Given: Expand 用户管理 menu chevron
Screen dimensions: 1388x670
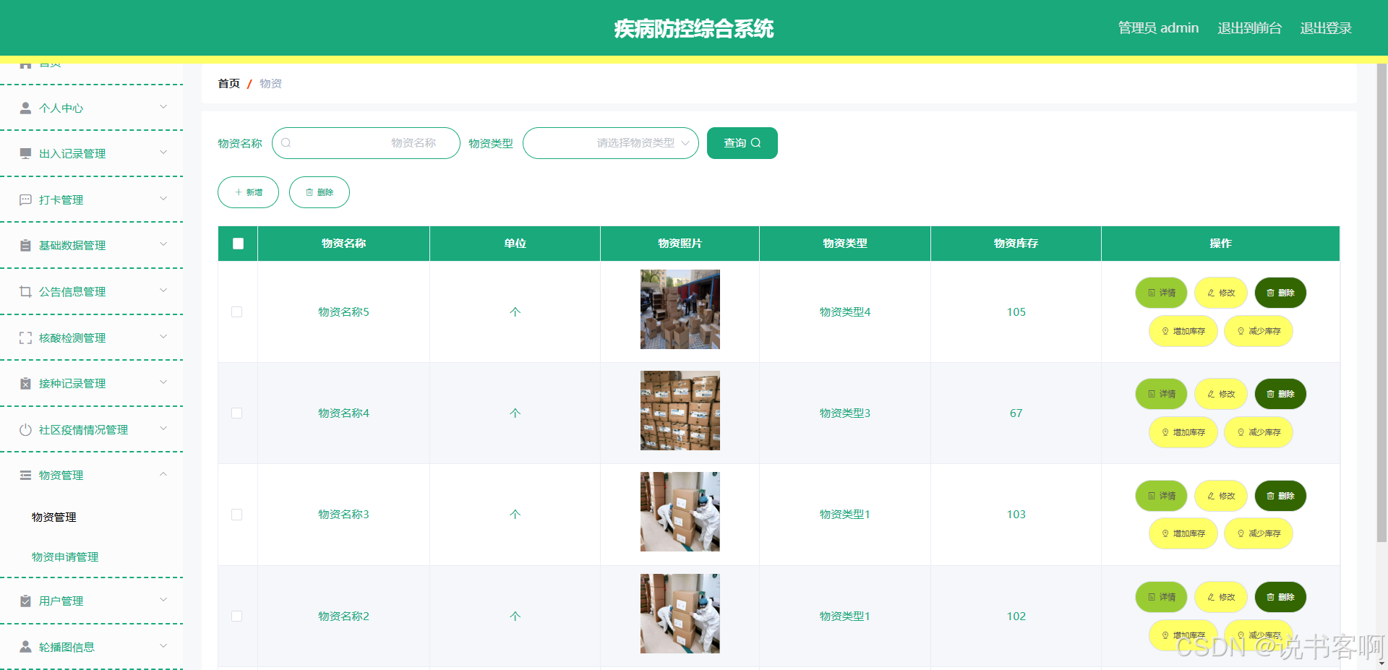Looking at the screenshot, I should (163, 600).
